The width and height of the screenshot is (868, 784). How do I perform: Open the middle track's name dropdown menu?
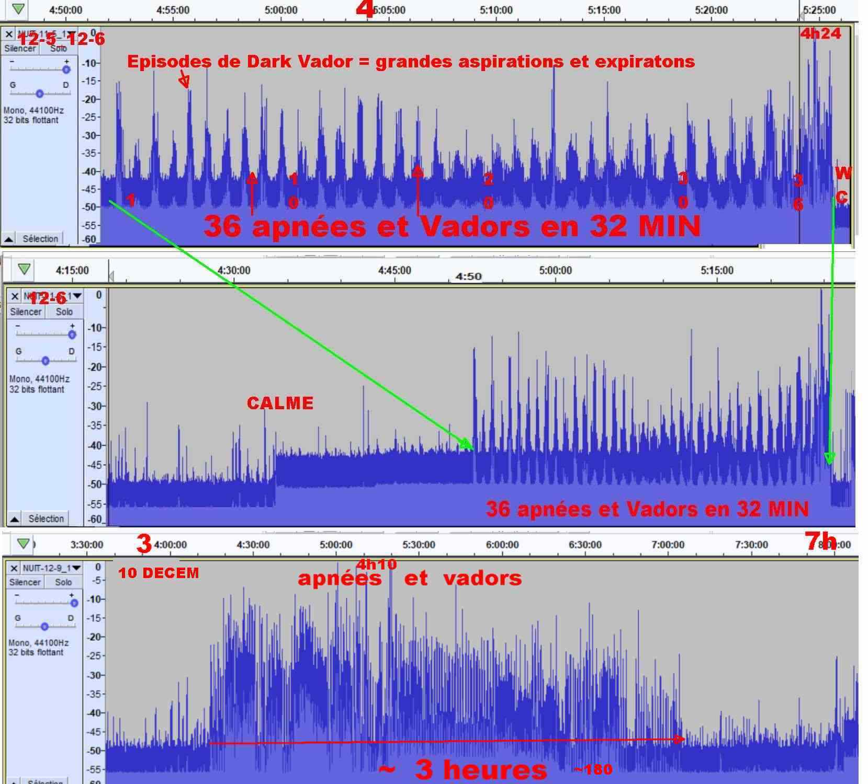tap(77, 296)
